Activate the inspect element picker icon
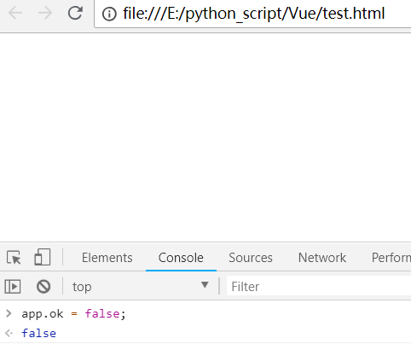Viewport: 411px width, 344px height. [14, 258]
